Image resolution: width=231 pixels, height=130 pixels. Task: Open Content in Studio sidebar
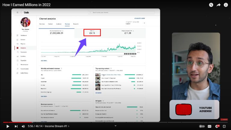tap(23, 39)
